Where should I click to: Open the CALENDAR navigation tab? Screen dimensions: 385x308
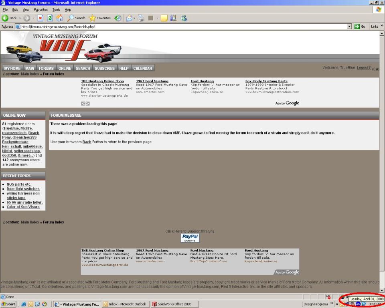coord(143,68)
